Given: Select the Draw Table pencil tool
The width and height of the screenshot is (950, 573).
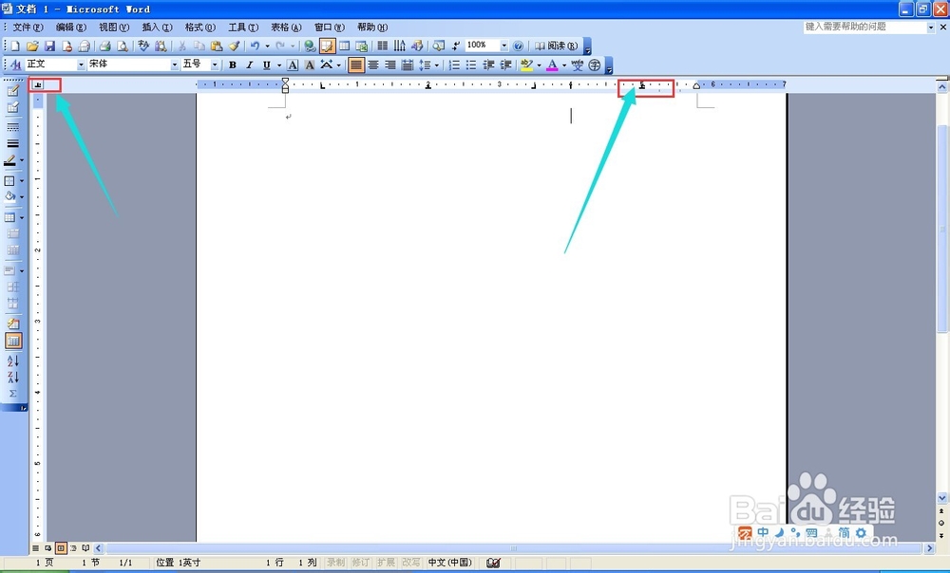Looking at the screenshot, I should (12, 91).
